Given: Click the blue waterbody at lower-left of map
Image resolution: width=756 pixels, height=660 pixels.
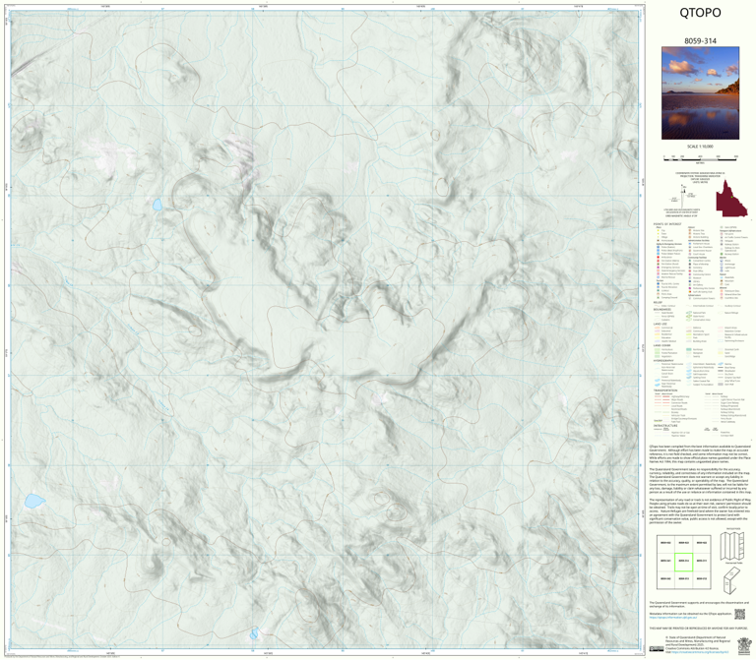Looking at the screenshot, I should (x=34, y=501).
